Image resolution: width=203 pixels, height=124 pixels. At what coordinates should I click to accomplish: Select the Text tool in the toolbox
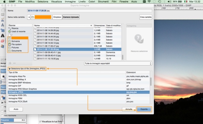pyautogui.click(x=3, y=36)
